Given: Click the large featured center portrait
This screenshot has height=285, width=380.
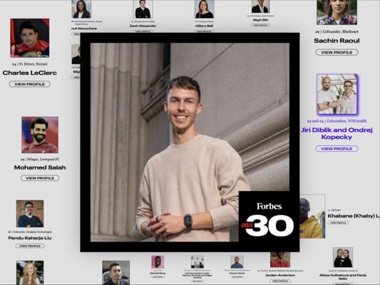Looking at the screenshot, I should [190, 142].
